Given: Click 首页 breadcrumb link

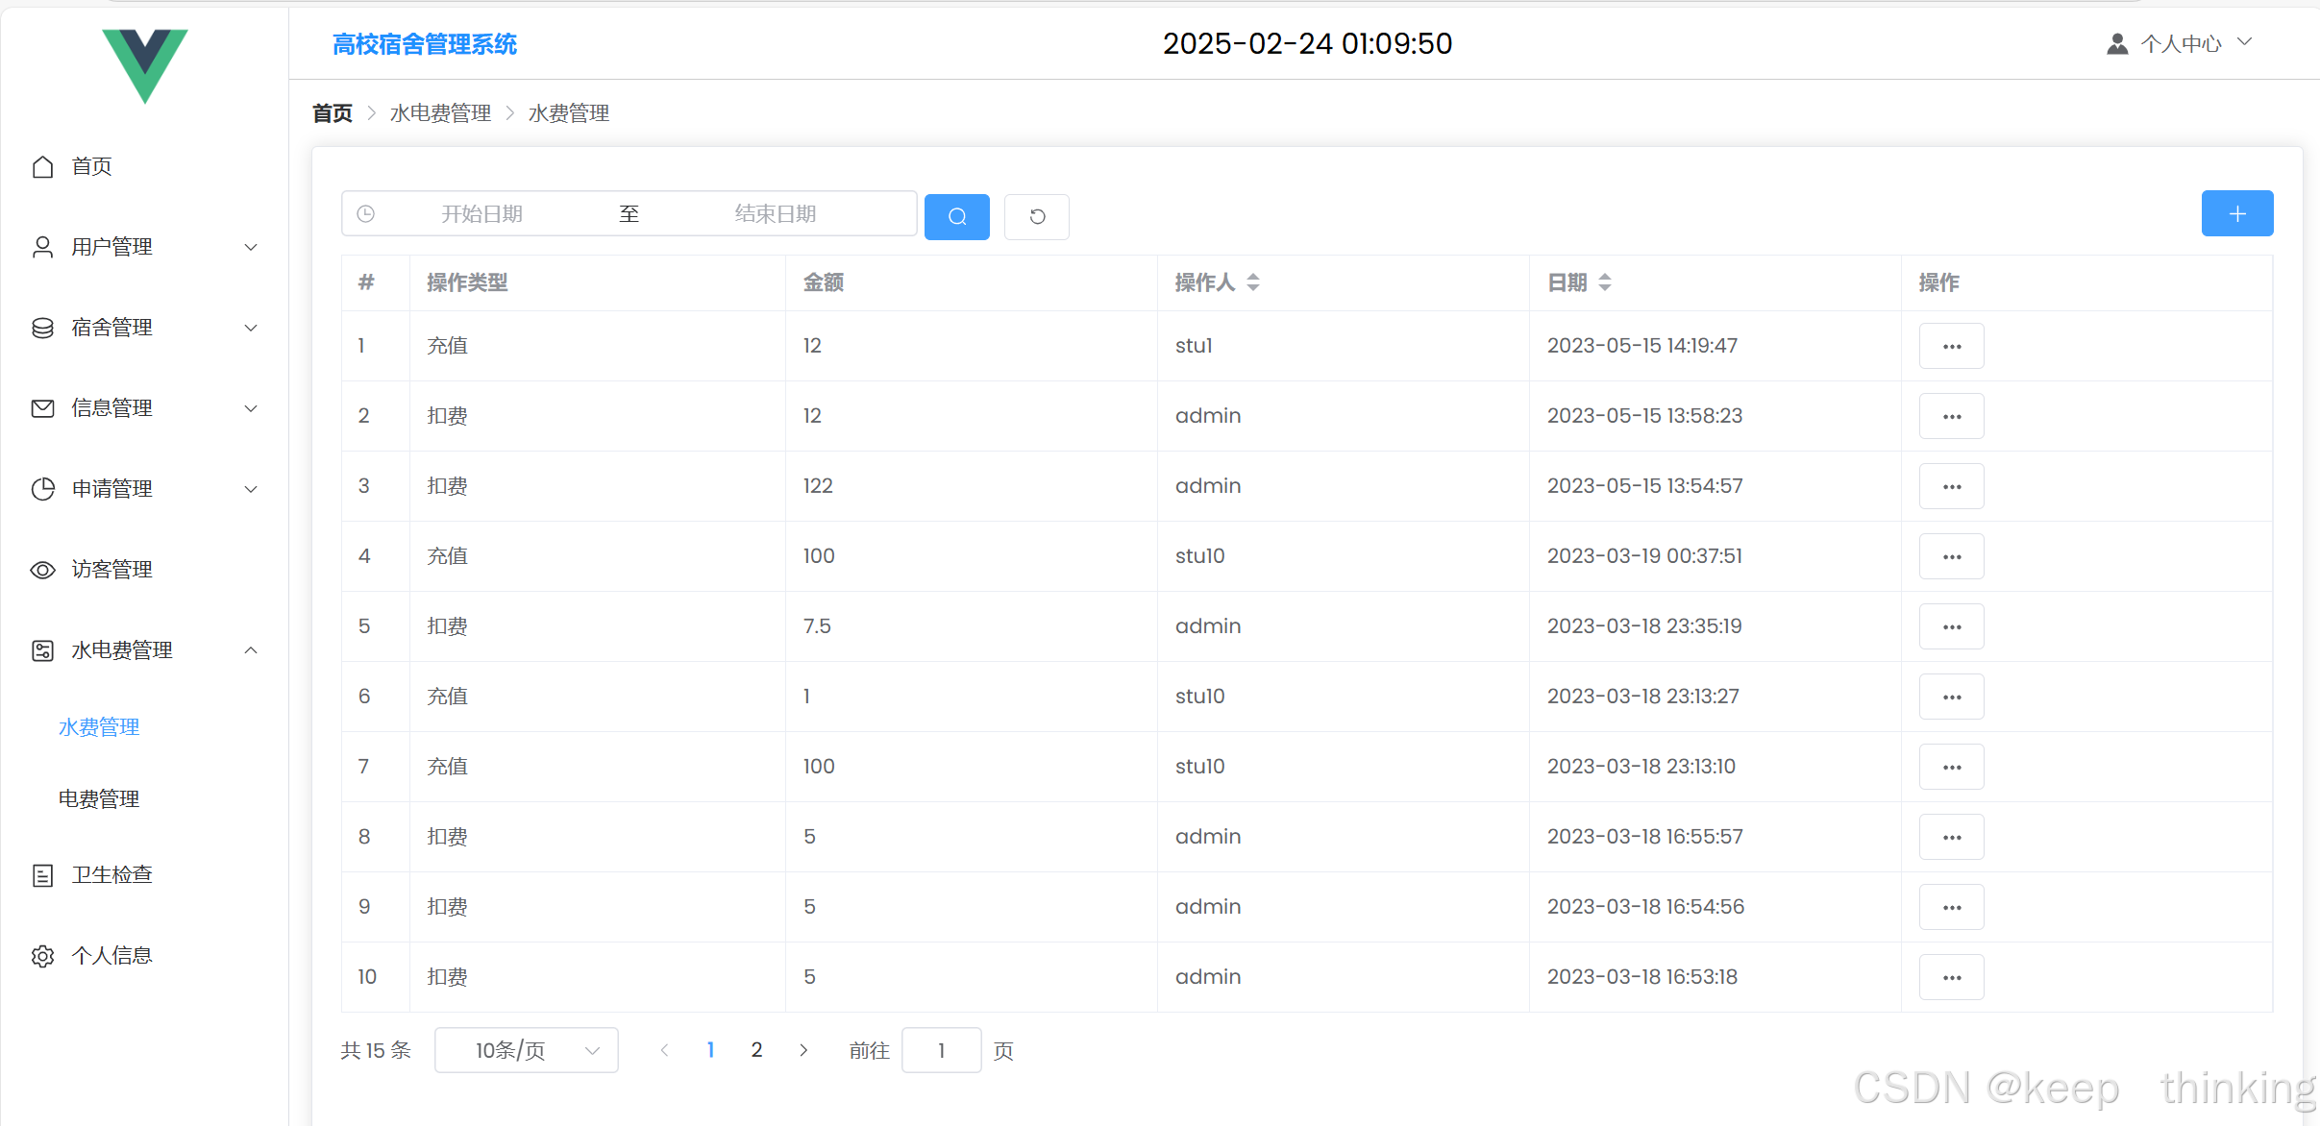Looking at the screenshot, I should click(333, 113).
